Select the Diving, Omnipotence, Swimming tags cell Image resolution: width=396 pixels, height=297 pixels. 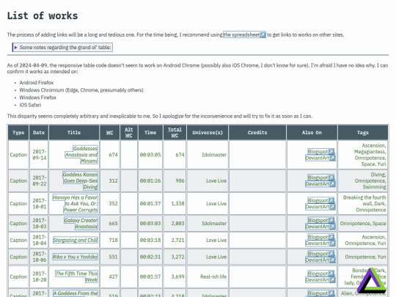(363, 180)
